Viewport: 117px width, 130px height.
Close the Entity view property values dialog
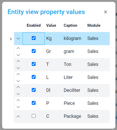(106, 12)
